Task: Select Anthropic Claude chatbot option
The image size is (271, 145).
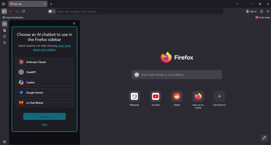Action: coord(44,62)
